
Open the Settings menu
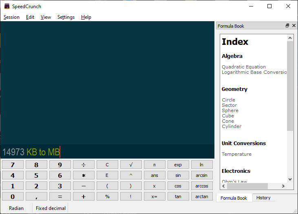click(66, 17)
